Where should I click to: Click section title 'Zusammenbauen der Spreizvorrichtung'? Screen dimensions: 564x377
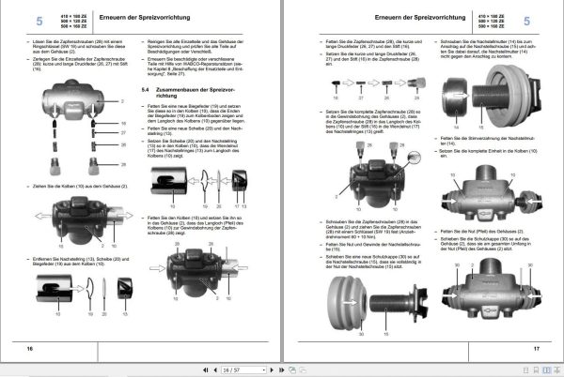pyautogui.click(x=195, y=93)
